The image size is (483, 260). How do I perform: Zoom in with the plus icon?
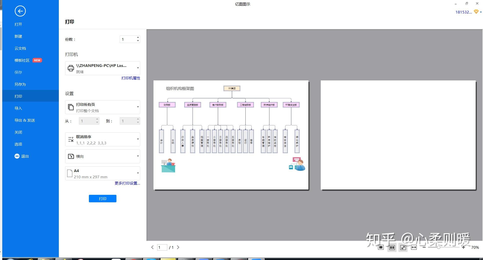pos(463,247)
